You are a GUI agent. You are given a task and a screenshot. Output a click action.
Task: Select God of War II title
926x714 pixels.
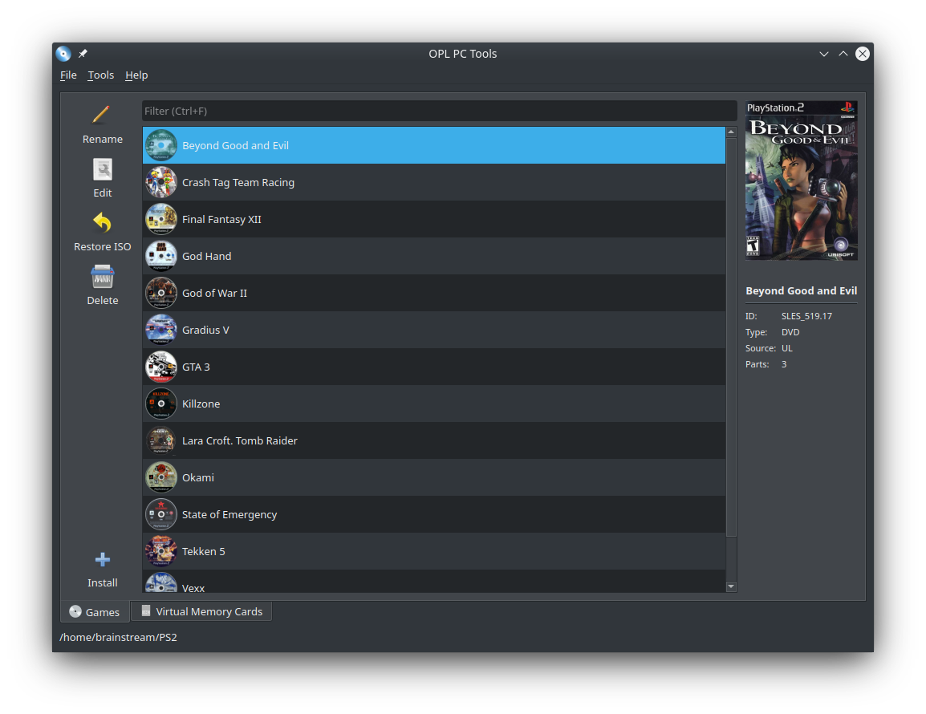pyautogui.click(x=214, y=293)
